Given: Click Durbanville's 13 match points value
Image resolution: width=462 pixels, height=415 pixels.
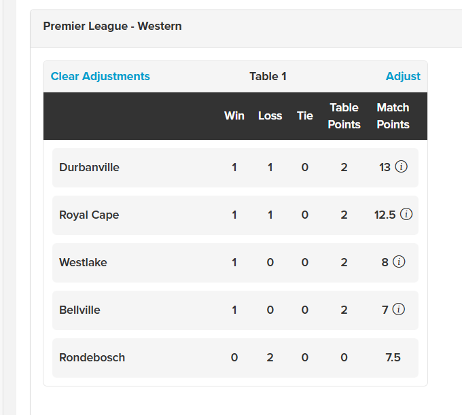Looking at the screenshot, I should [385, 167].
